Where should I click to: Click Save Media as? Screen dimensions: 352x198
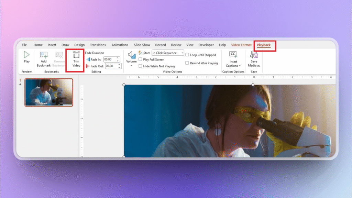coord(254,56)
